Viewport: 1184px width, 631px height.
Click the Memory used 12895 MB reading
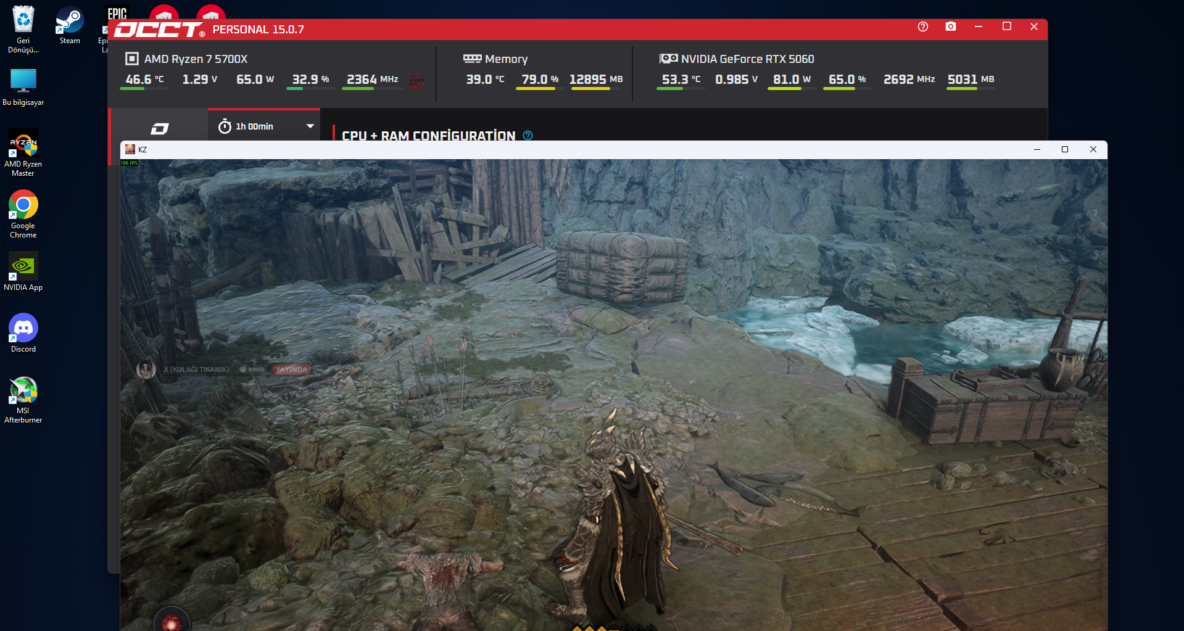tap(596, 80)
